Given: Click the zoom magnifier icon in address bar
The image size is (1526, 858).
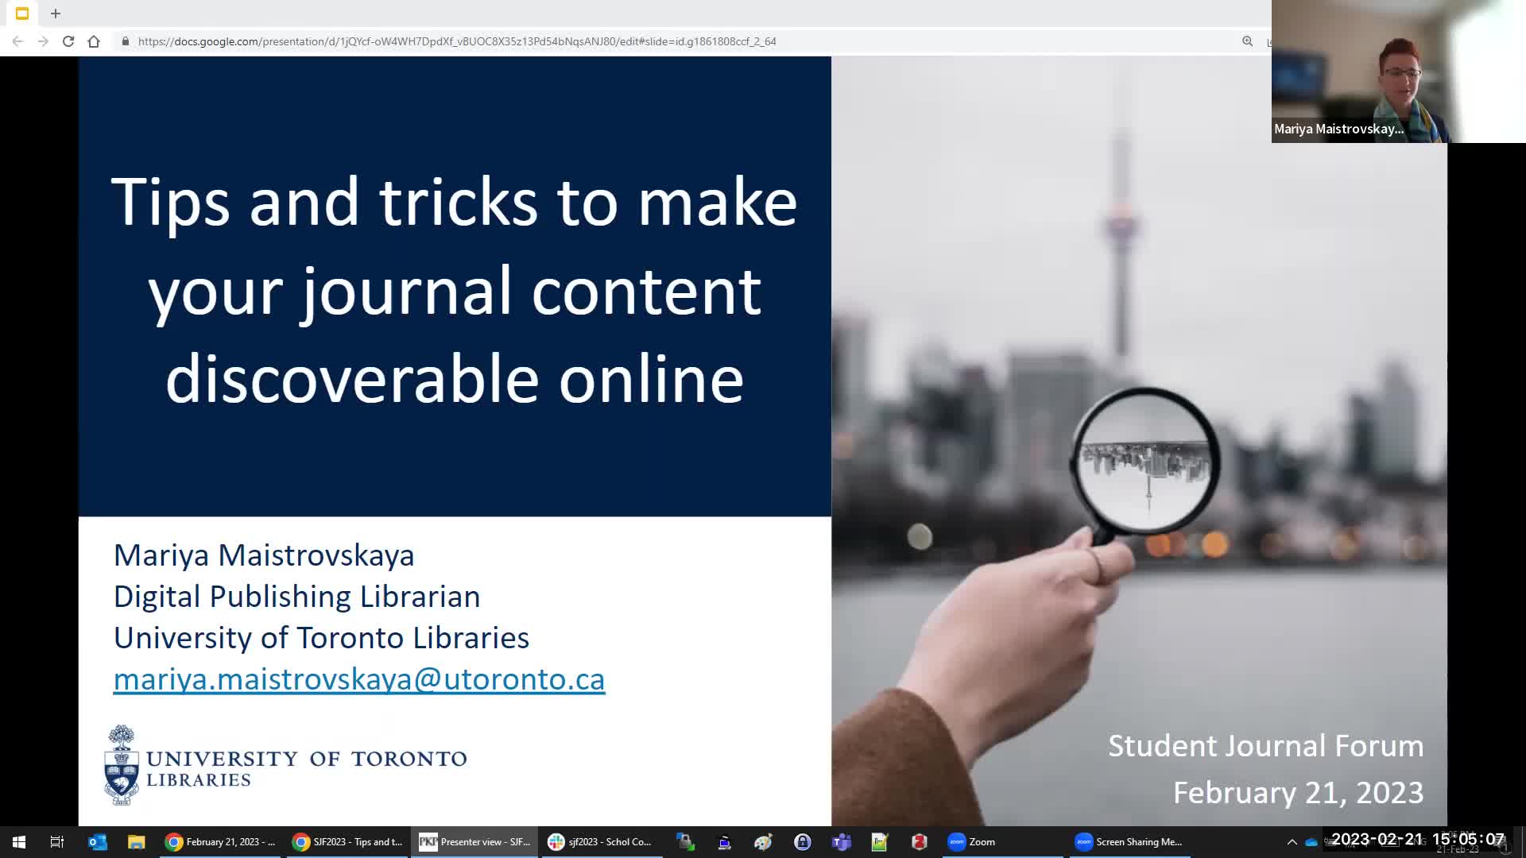Looking at the screenshot, I should coord(1247,41).
